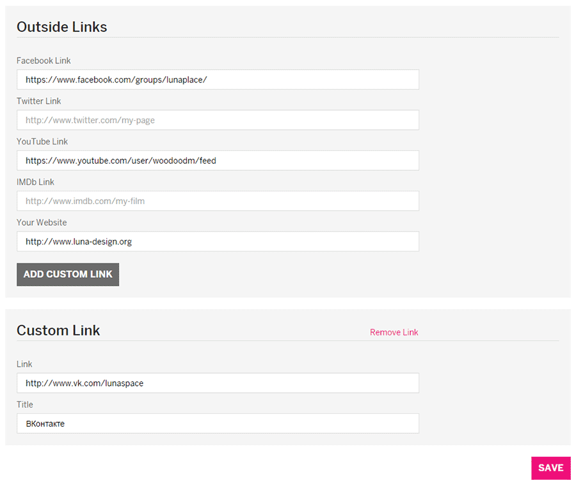576x485 pixels.
Task: Click the Your Website label
Action: coord(42,223)
